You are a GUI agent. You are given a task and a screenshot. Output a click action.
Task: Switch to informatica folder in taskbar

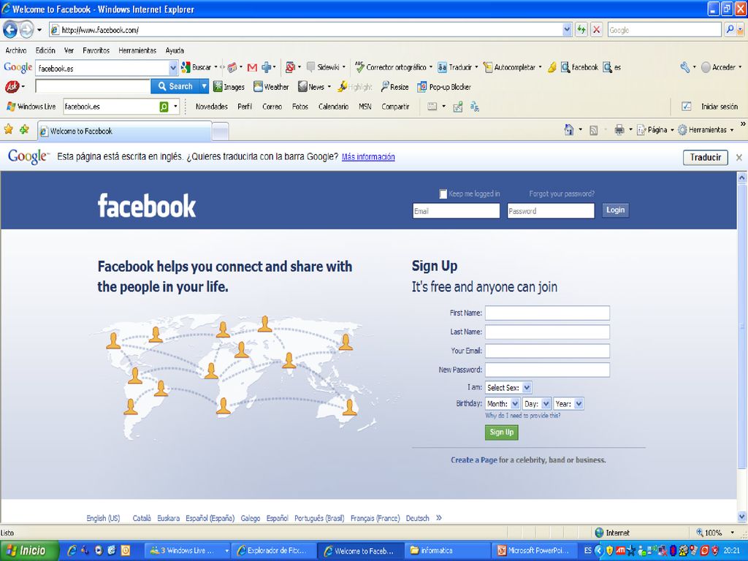point(448,551)
